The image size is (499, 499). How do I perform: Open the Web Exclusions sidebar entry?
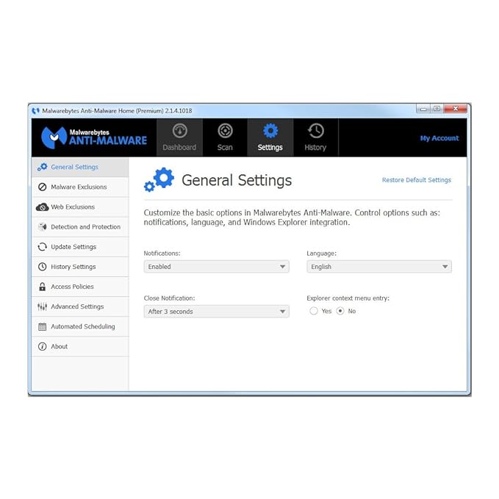(80, 207)
